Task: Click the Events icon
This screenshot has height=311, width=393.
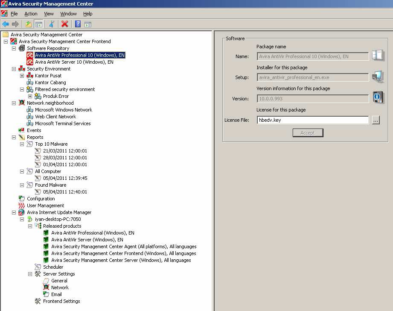Action: (x=22, y=130)
